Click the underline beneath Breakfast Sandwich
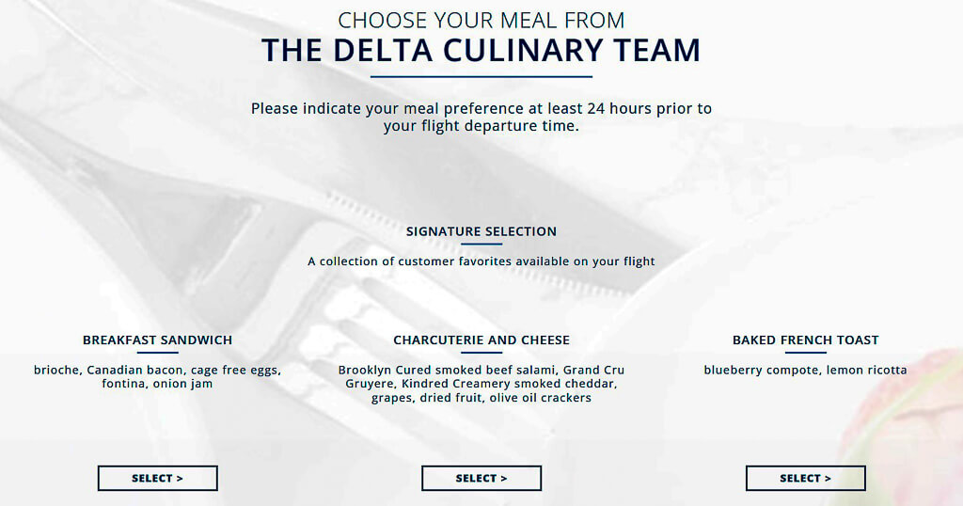 pyautogui.click(x=158, y=353)
